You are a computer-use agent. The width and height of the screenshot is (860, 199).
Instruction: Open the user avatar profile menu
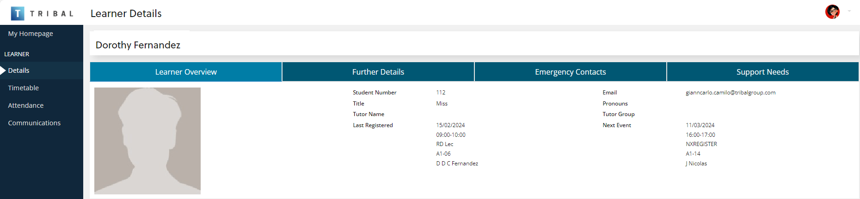point(832,12)
